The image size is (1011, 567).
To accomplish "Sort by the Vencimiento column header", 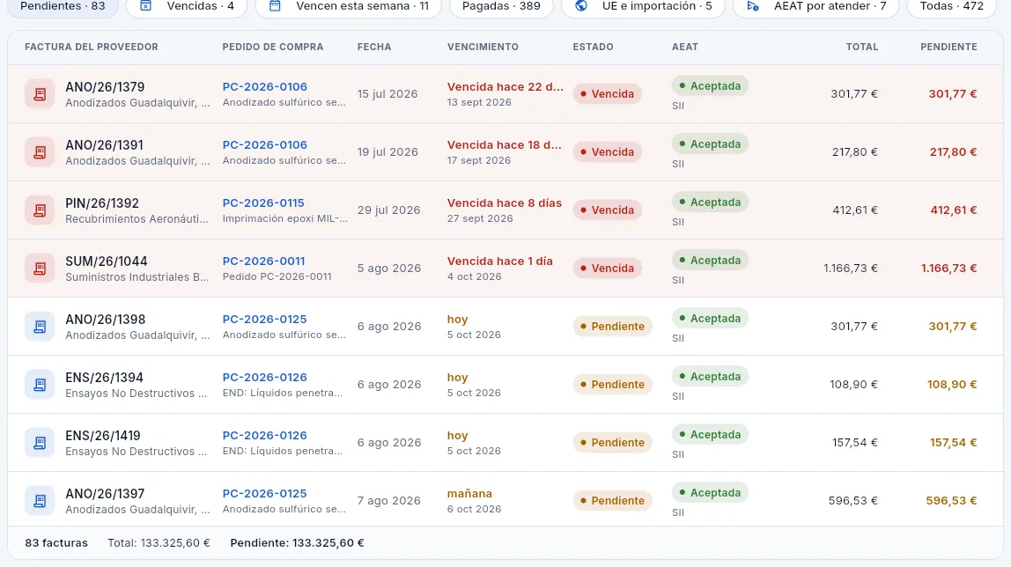I will 483,47.
